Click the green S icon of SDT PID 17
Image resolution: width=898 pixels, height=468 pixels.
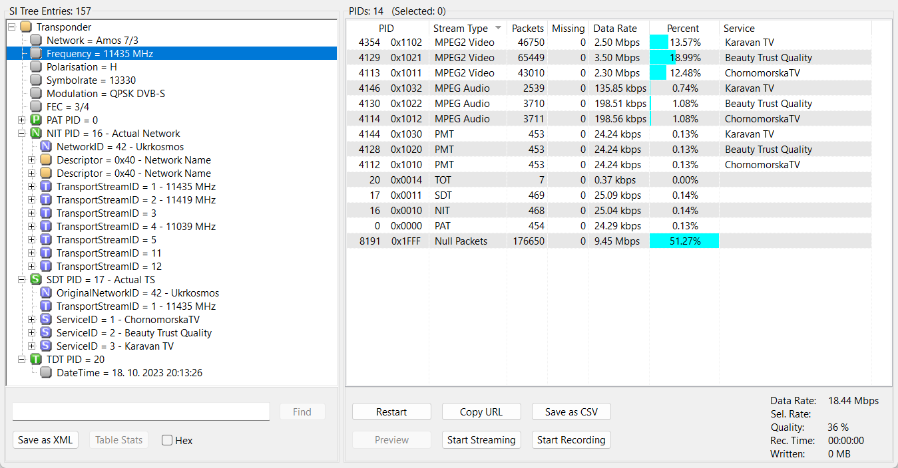coord(35,280)
